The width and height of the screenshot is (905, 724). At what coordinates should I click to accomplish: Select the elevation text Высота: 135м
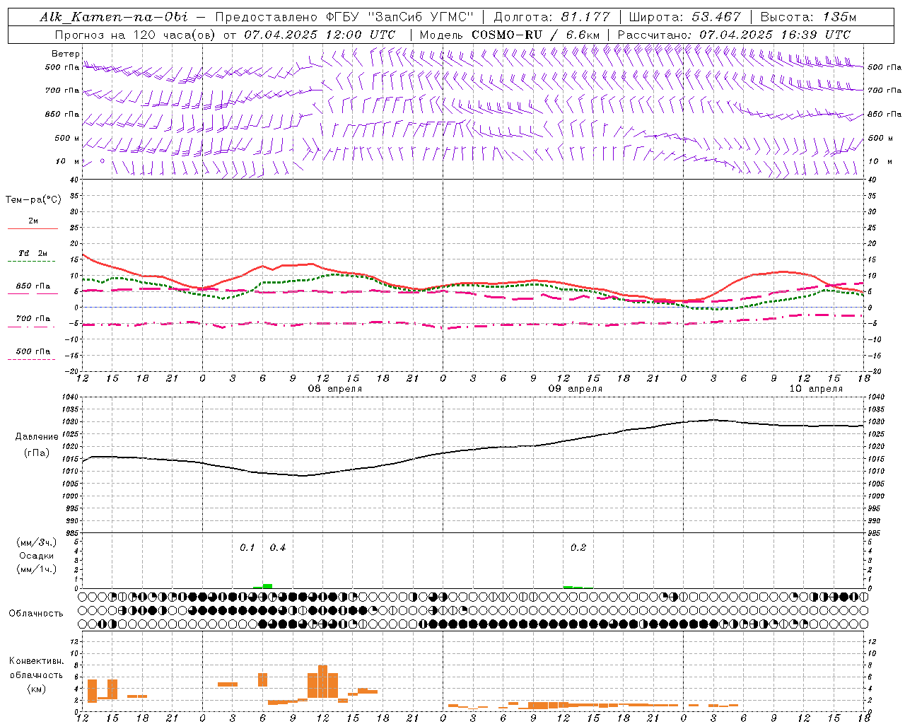(x=808, y=17)
